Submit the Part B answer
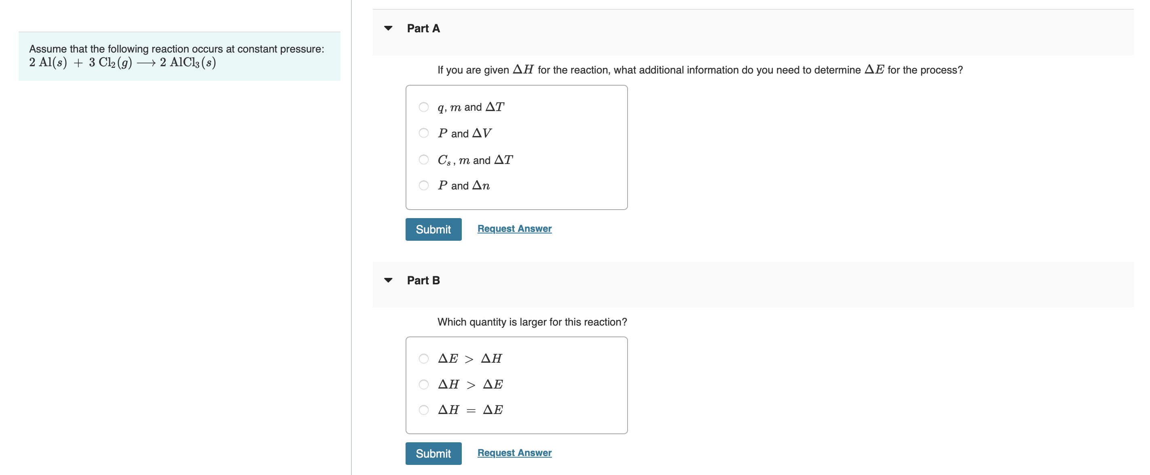 [x=433, y=453]
